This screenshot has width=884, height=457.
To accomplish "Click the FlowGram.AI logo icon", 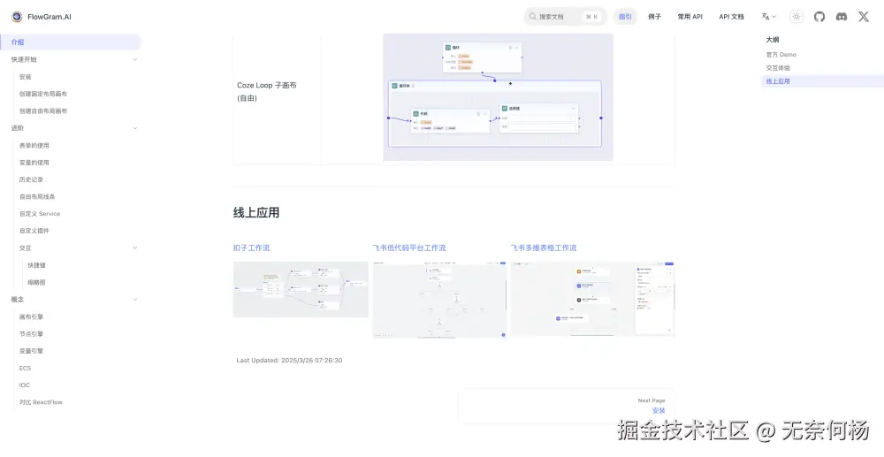I will [x=17, y=17].
